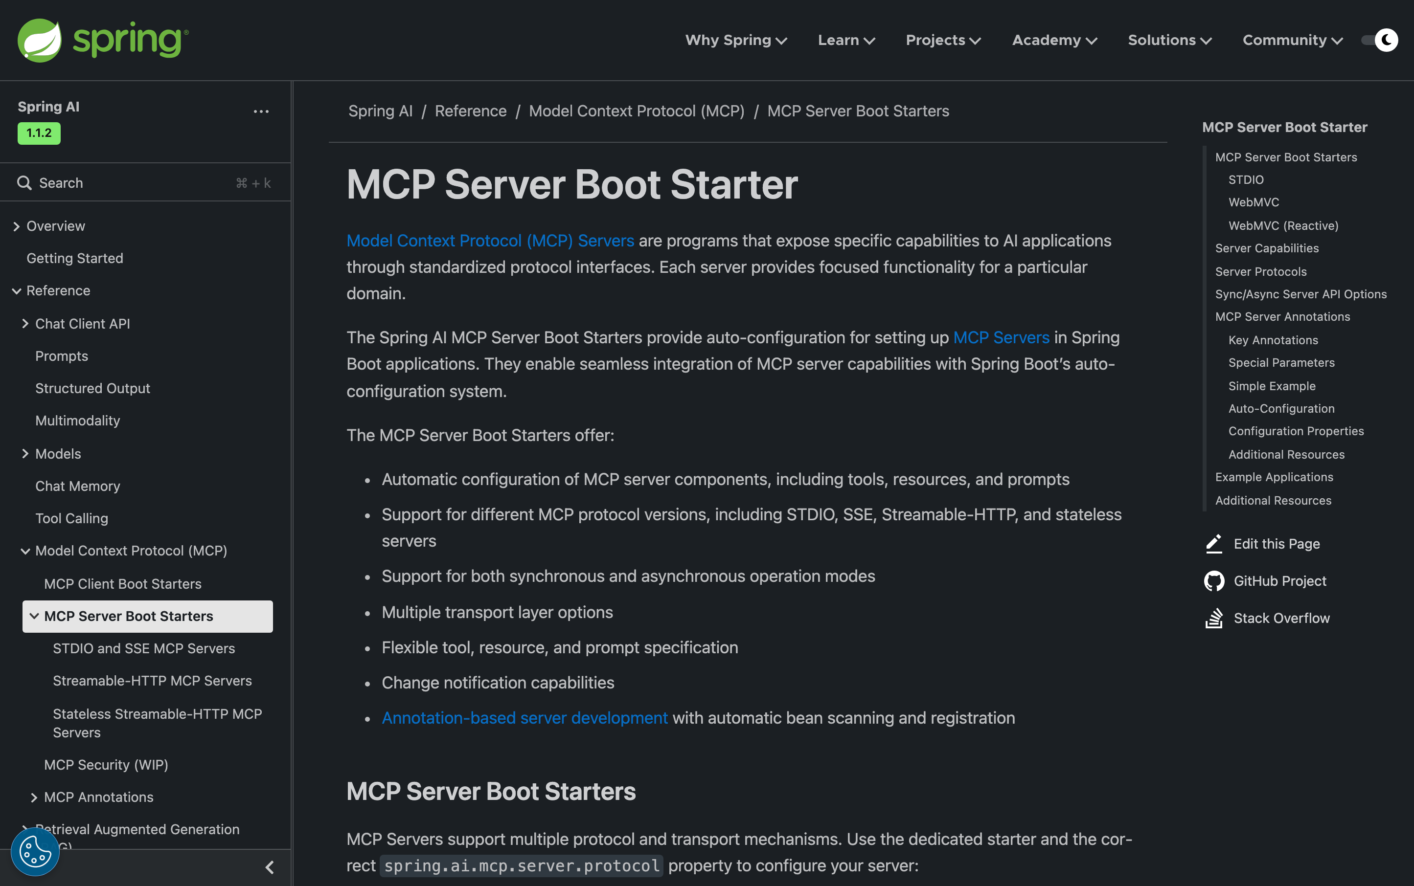Image resolution: width=1414 pixels, height=886 pixels.
Task: Click the 1.1.2 version badge
Action: tap(39, 133)
